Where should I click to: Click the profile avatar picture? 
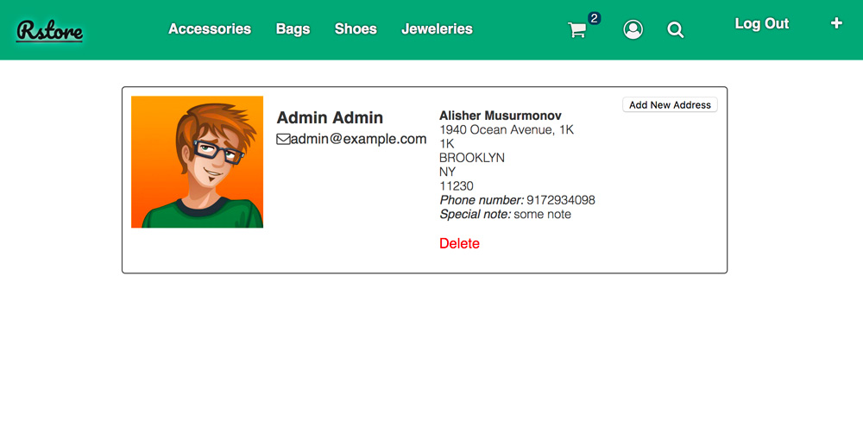197,162
